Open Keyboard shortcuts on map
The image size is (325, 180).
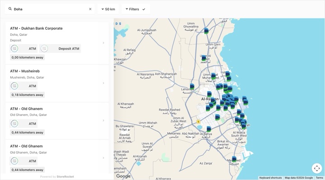pyautogui.click(x=270, y=178)
